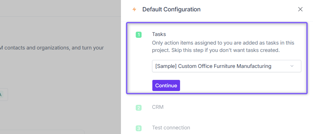This screenshot has height=134, width=313.
Task: Click the partially visible A badge on dimmed page
Action: pos(1,95)
